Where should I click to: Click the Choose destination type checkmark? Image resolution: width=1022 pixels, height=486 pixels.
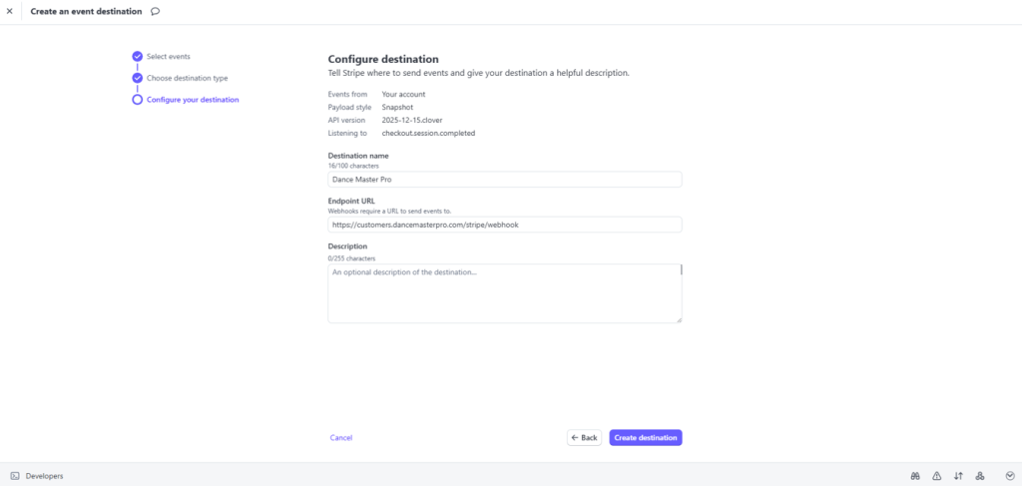tap(138, 78)
